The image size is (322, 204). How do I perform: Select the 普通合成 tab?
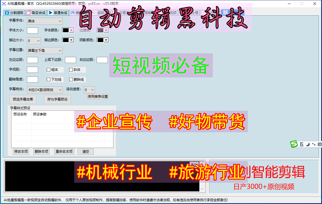coord(58,13)
